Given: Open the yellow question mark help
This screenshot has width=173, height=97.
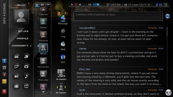Looking at the screenshot, I should coord(4,81).
